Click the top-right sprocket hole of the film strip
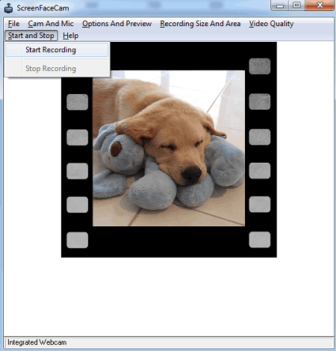The image size is (336, 351). pyautogui.click(x=260, y=66)
